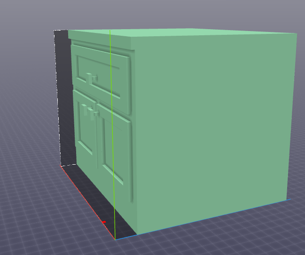The width and height of the screenshot is (305, 255).
Task: Click the cabinet's light green countertop surface
Action: (x=183, y=32)
